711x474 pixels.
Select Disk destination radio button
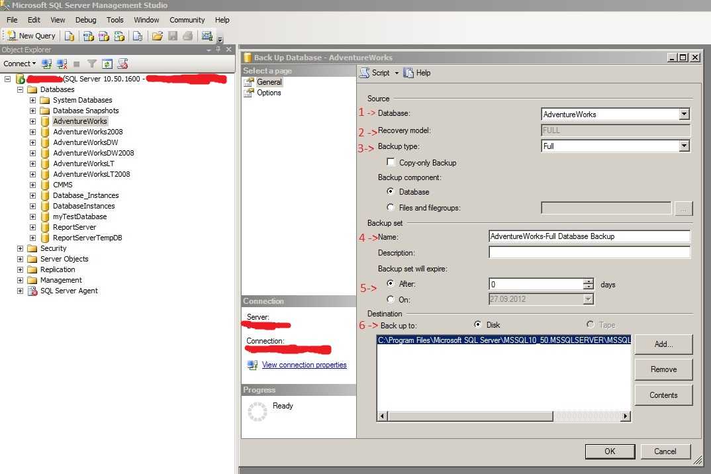tap(477, 324)
